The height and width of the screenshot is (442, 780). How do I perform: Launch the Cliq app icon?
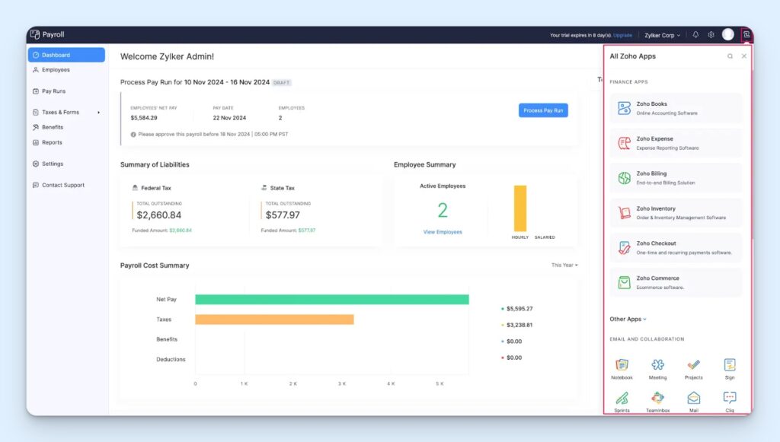coord(730,398)
